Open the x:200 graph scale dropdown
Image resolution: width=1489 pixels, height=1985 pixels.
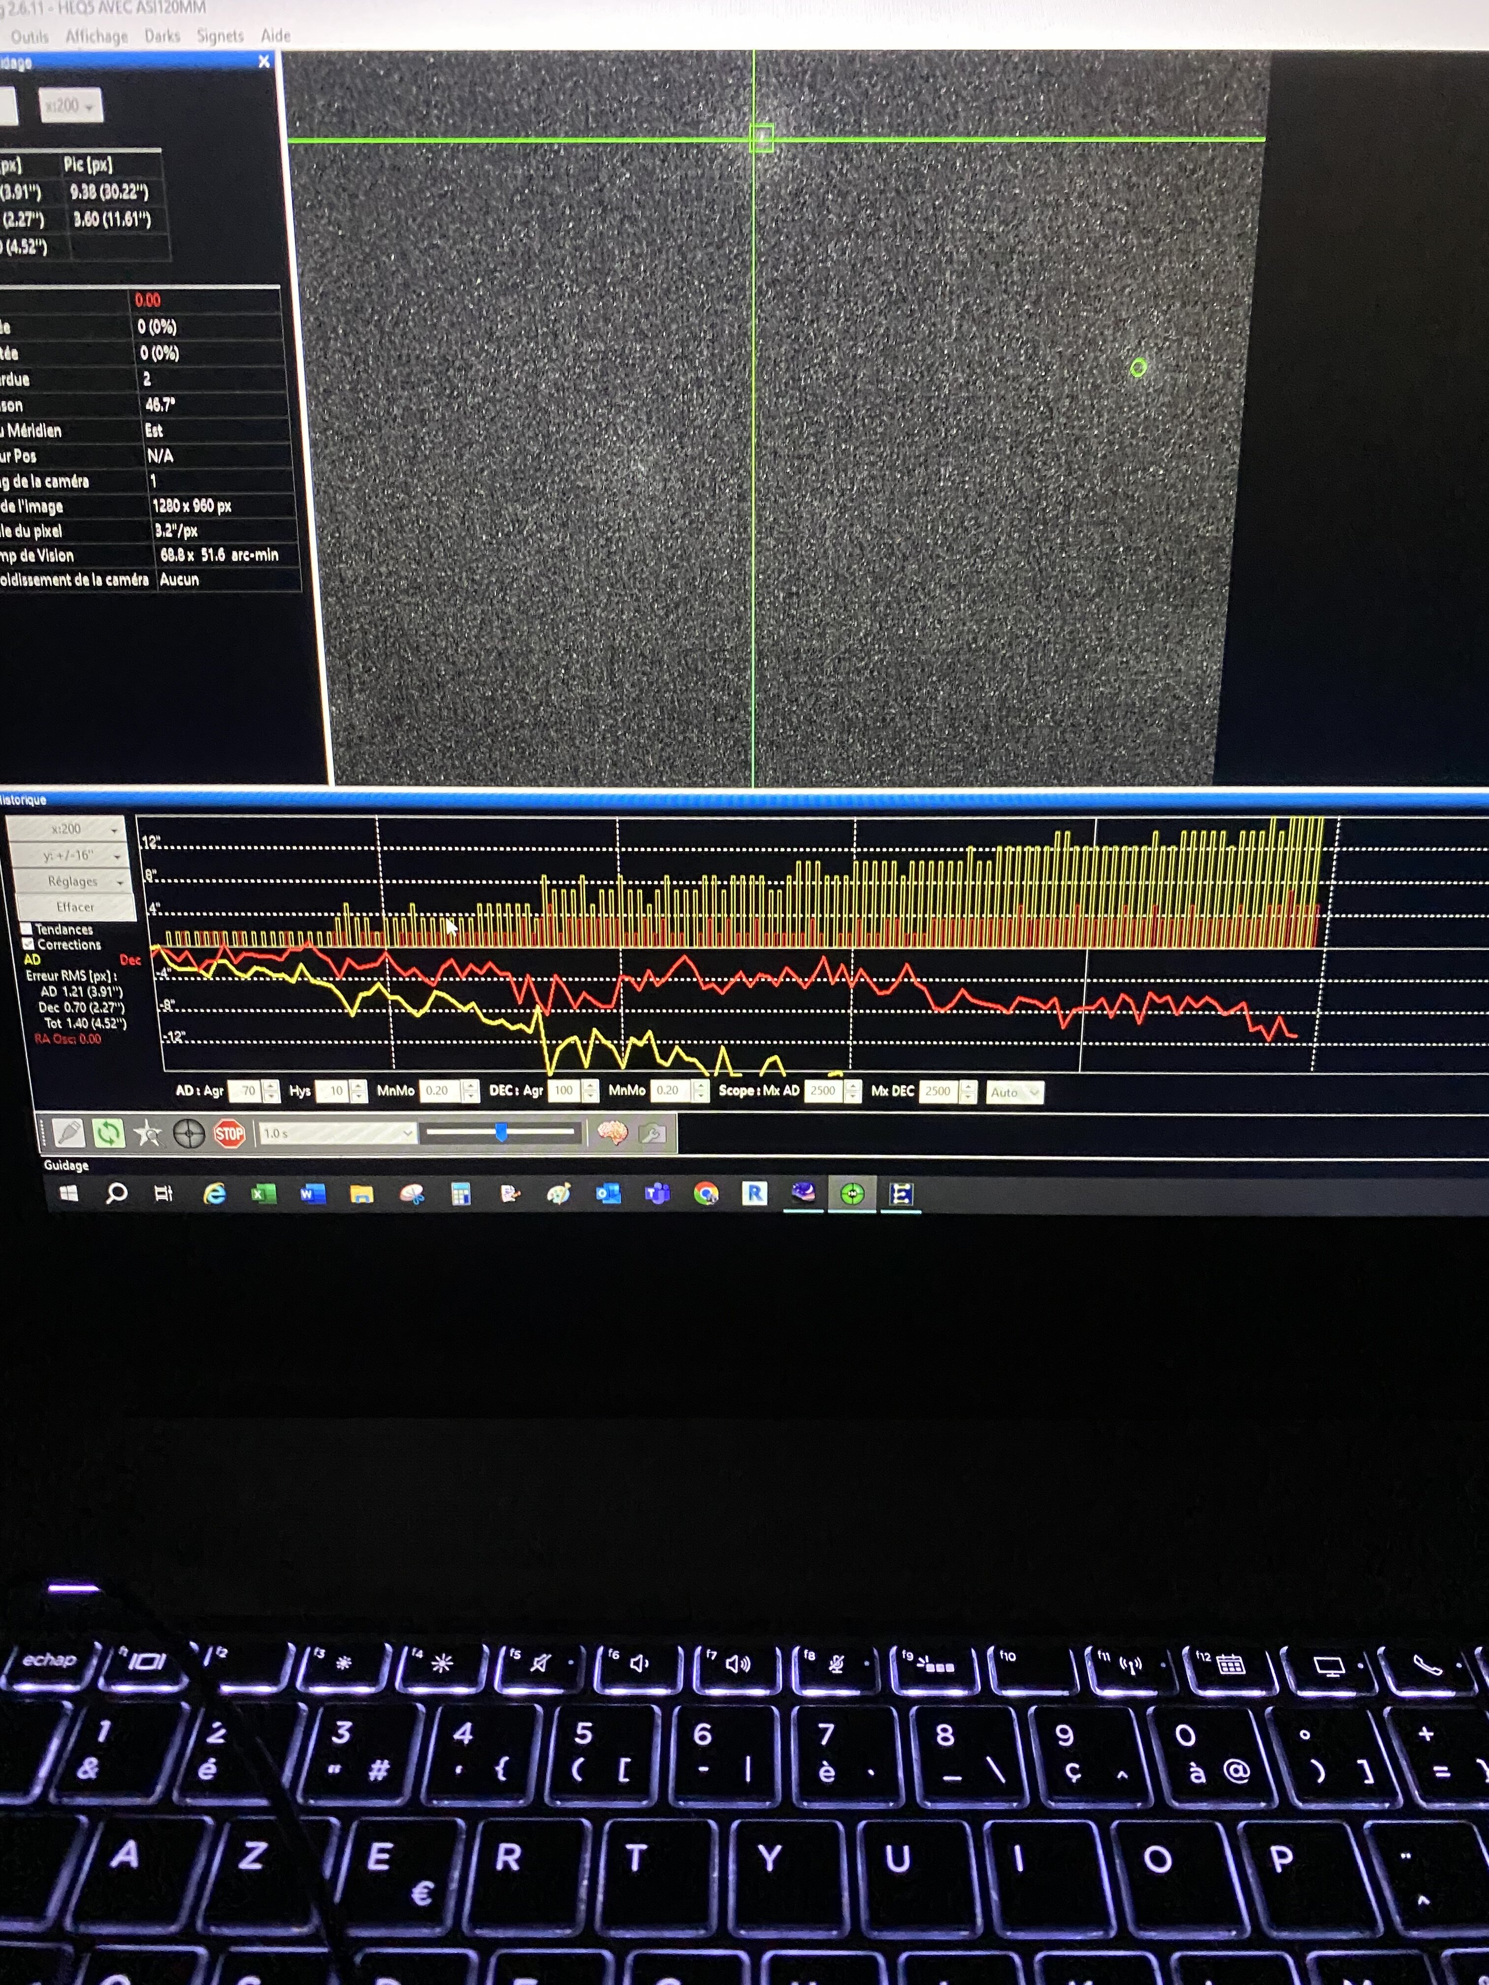pos(66,829)
